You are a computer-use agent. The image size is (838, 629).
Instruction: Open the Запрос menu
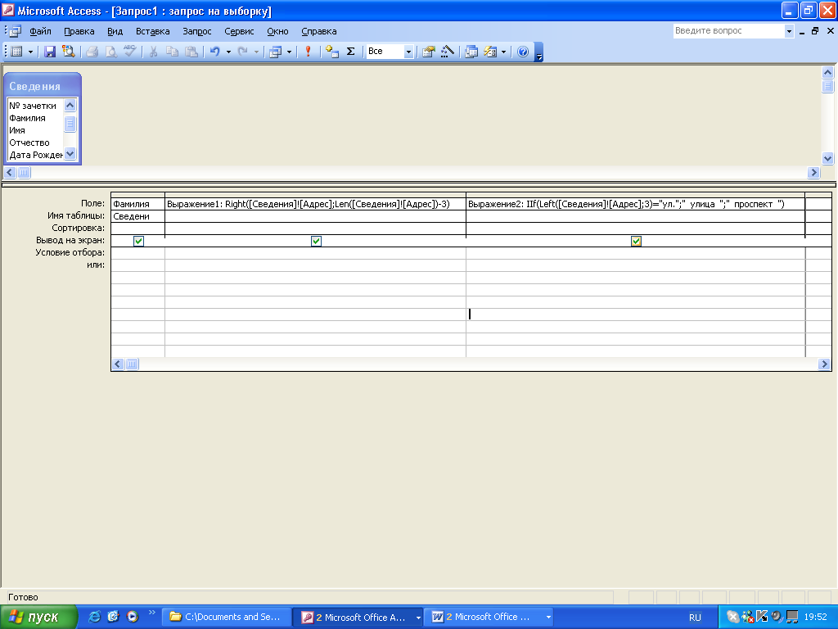(x=197, y=32)
